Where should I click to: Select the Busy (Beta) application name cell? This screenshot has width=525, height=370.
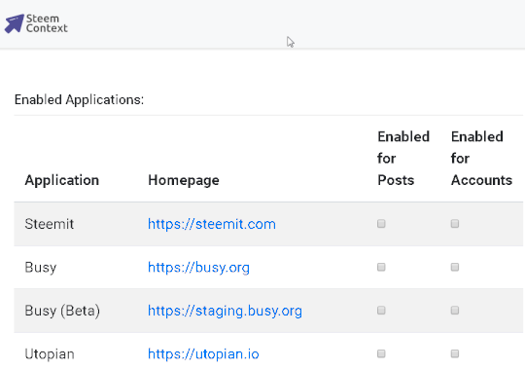[x=62, y=311]
